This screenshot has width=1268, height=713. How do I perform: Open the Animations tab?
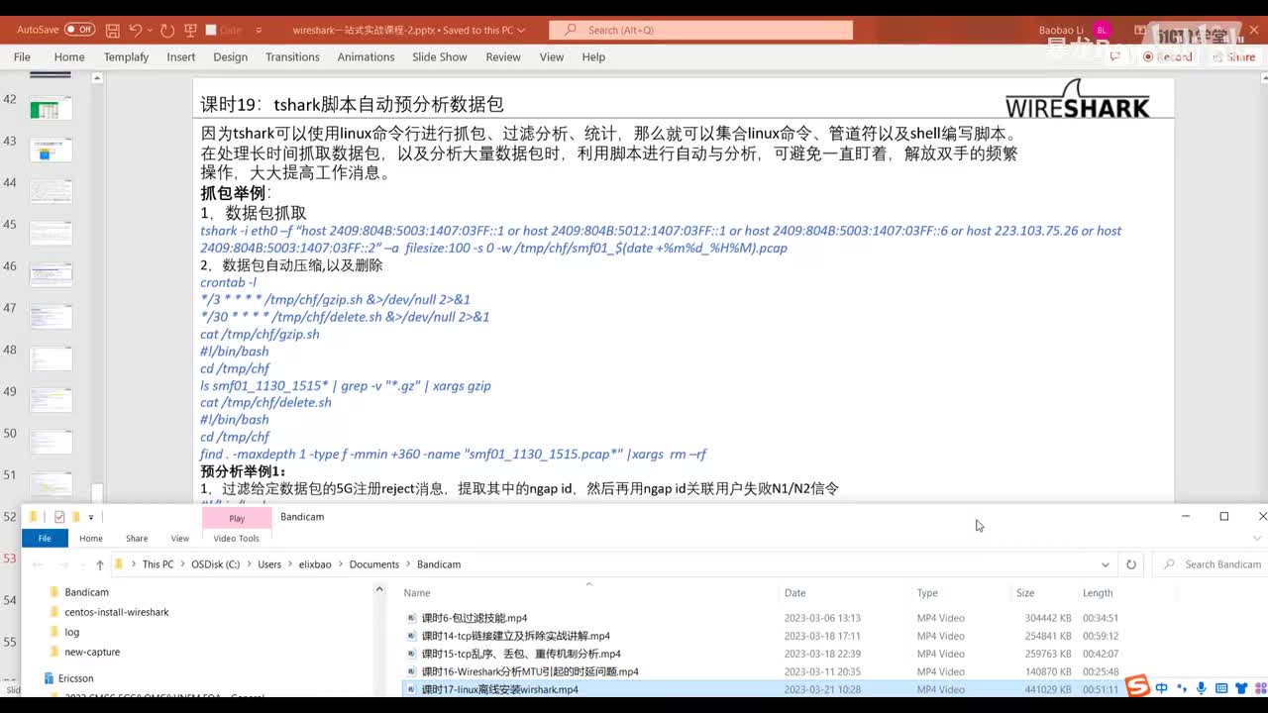pyautogui.click(x=366, y=56)
